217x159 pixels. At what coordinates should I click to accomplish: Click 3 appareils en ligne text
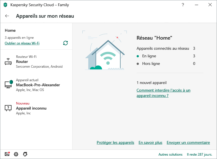[19, 38]
